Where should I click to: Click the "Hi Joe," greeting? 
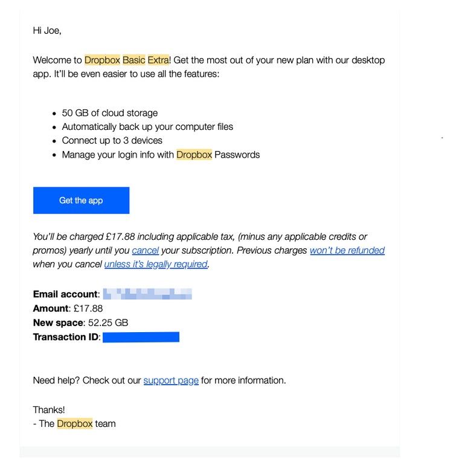[47, 30]
